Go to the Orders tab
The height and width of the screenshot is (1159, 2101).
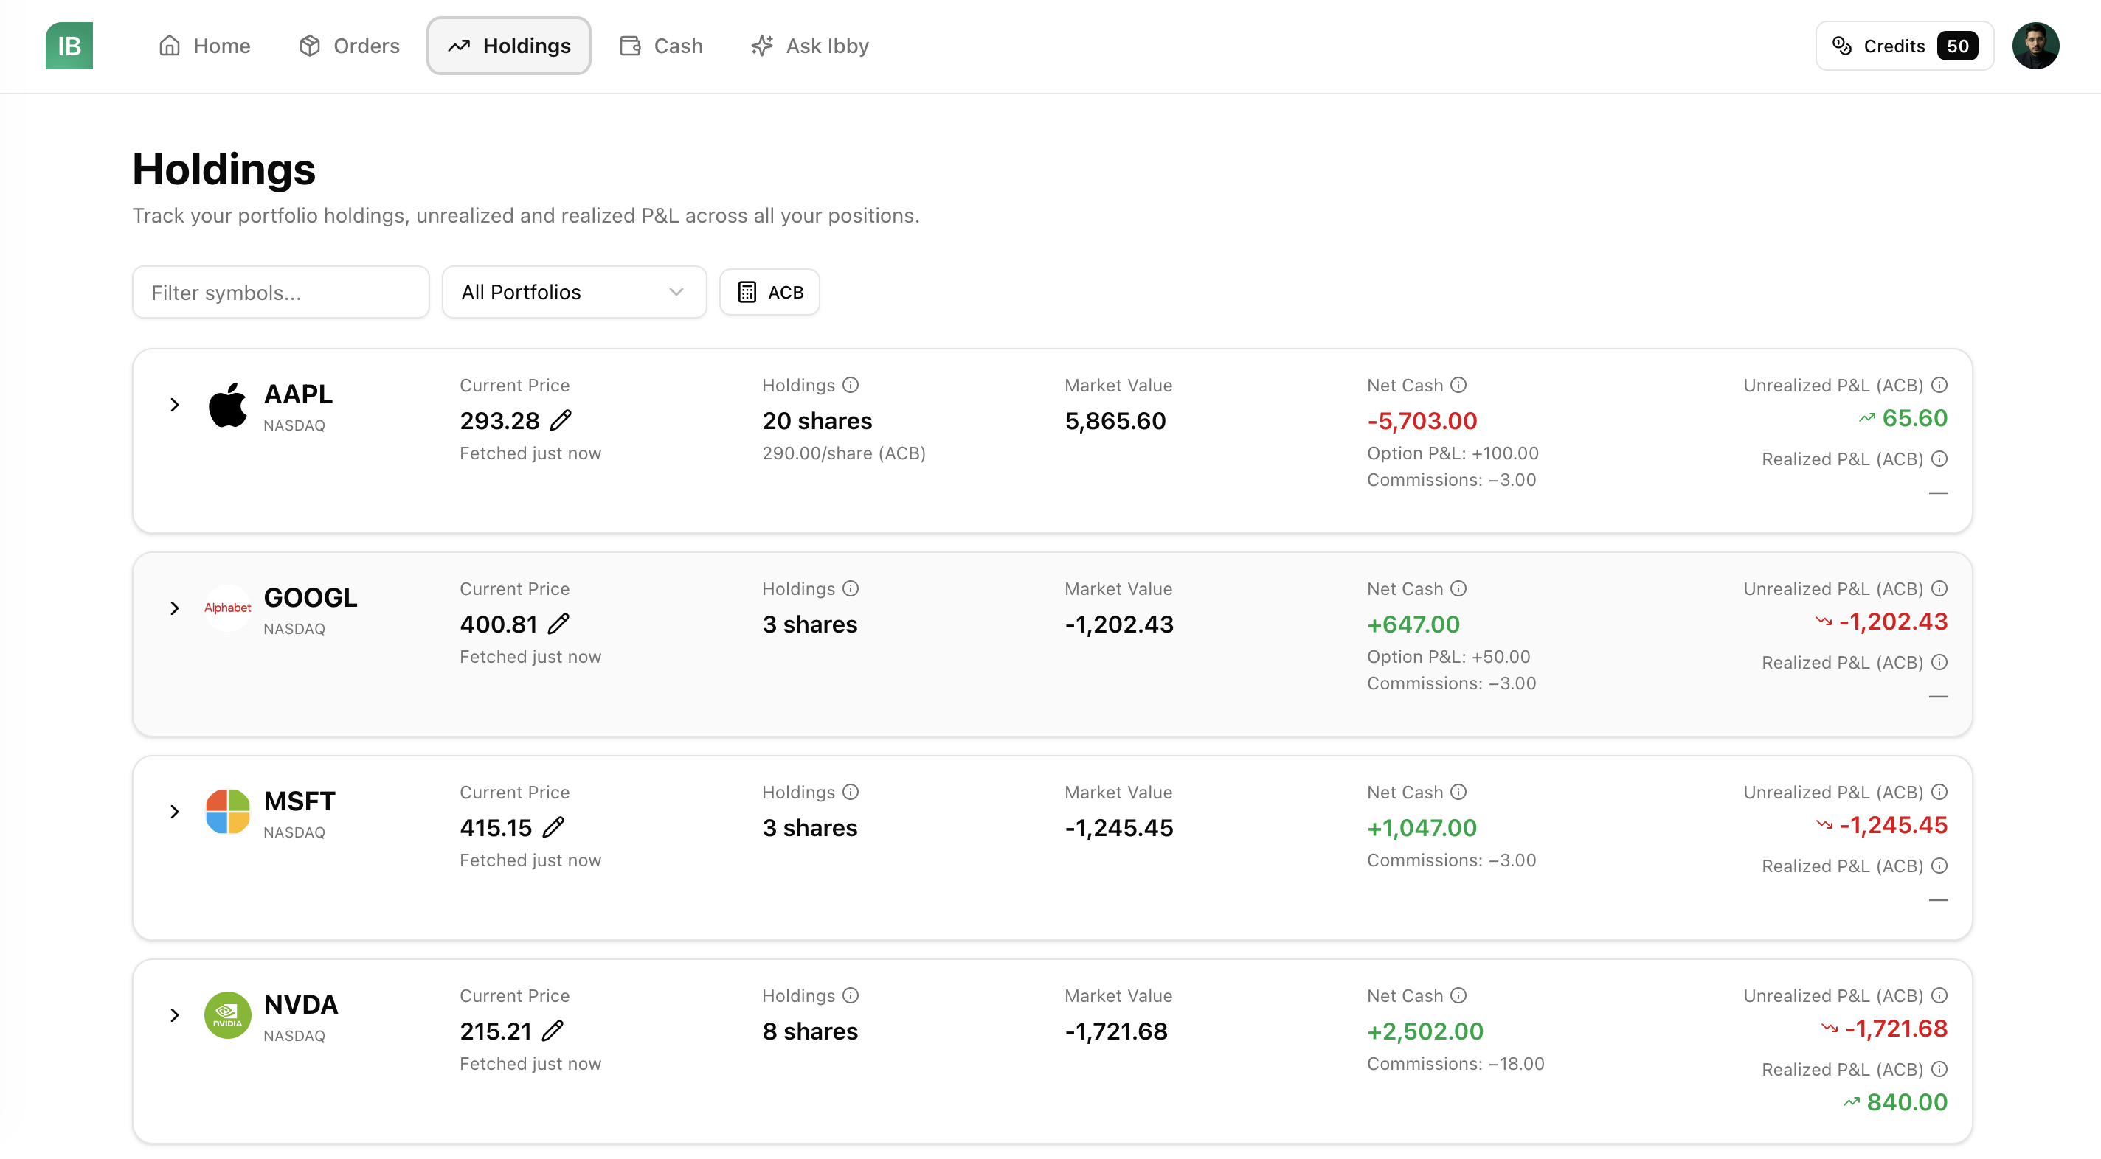point(350,46)
